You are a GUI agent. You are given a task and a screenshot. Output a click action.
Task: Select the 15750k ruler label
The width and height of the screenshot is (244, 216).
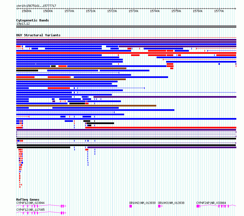176,11
